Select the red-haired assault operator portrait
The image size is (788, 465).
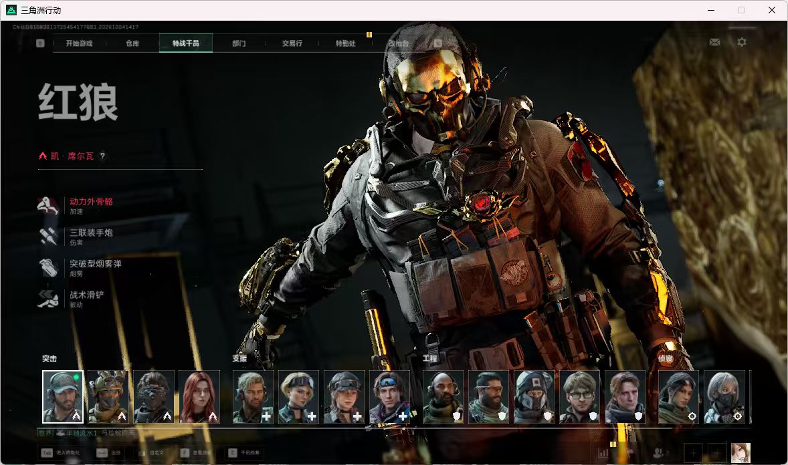click(x=199, y=397)
